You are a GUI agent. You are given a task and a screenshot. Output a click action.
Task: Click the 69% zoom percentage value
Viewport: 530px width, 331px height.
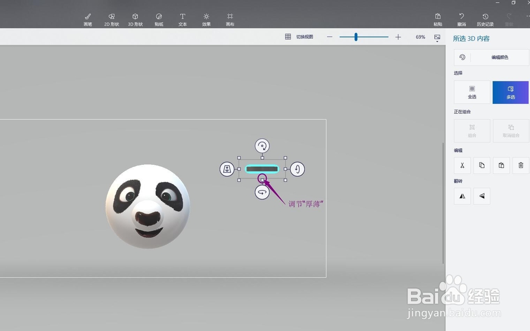pyautogui.click(x=420, y=37)
